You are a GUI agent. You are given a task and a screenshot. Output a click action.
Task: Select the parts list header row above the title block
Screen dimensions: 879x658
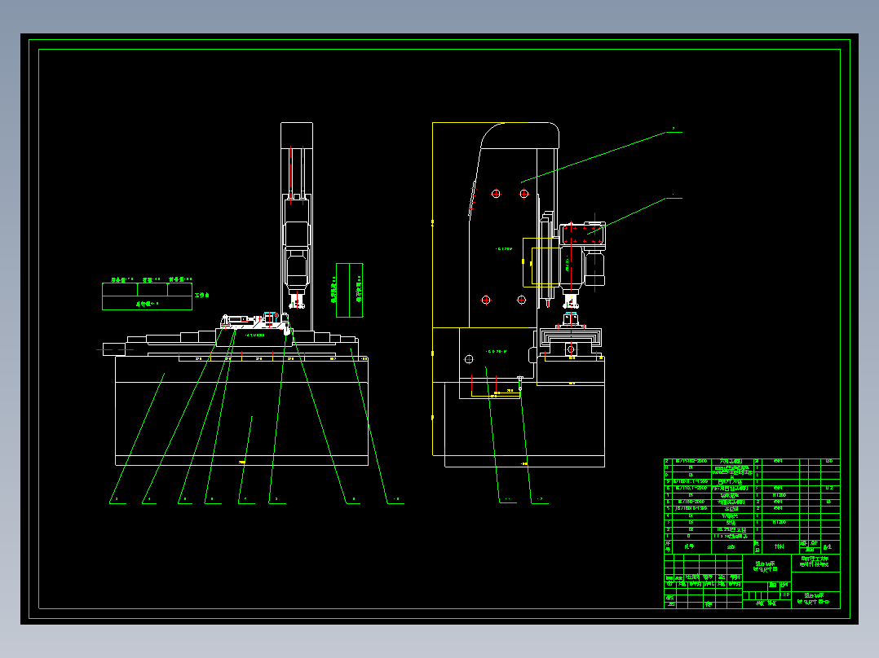[x=752, y=546]
